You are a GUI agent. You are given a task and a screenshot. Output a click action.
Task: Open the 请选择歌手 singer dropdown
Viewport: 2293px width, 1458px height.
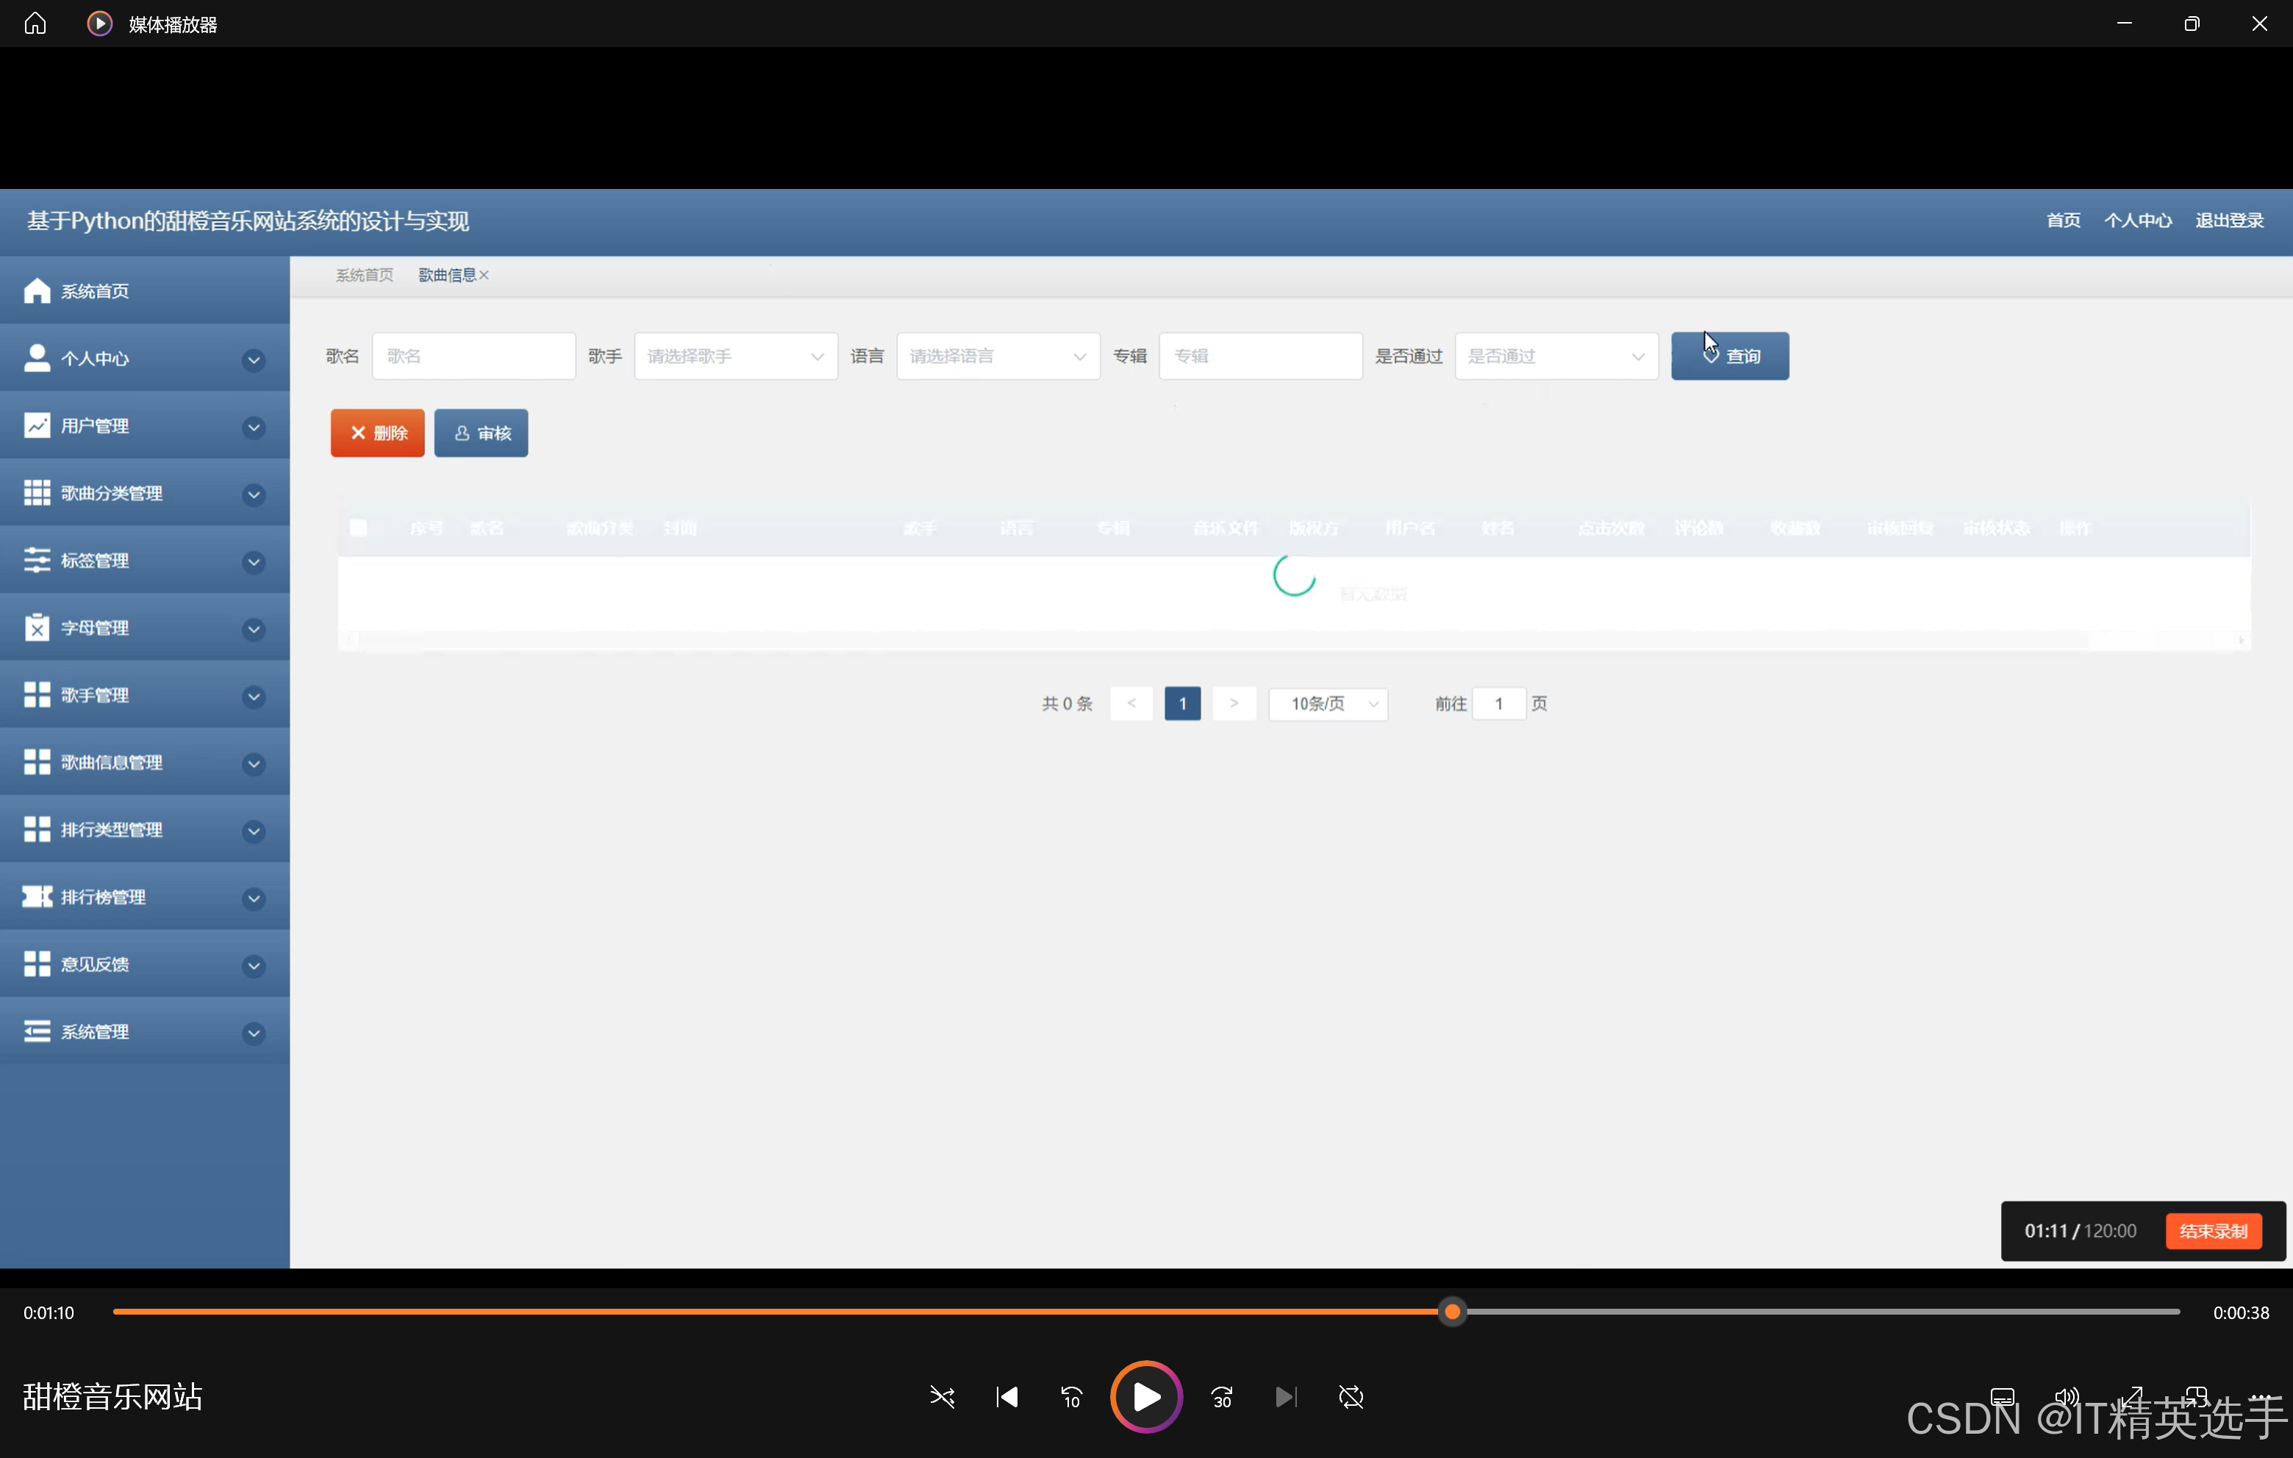(x=735, y=356)
